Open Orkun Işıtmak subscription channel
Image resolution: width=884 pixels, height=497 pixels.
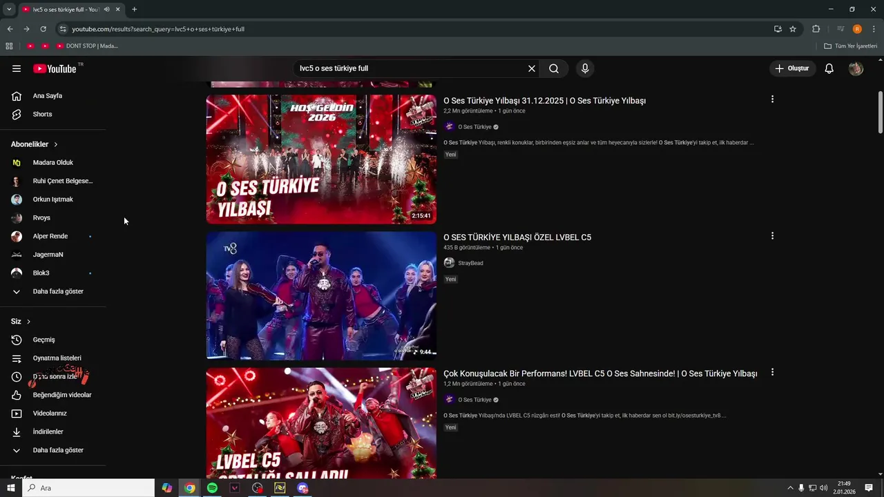click(x=53, y=199)
